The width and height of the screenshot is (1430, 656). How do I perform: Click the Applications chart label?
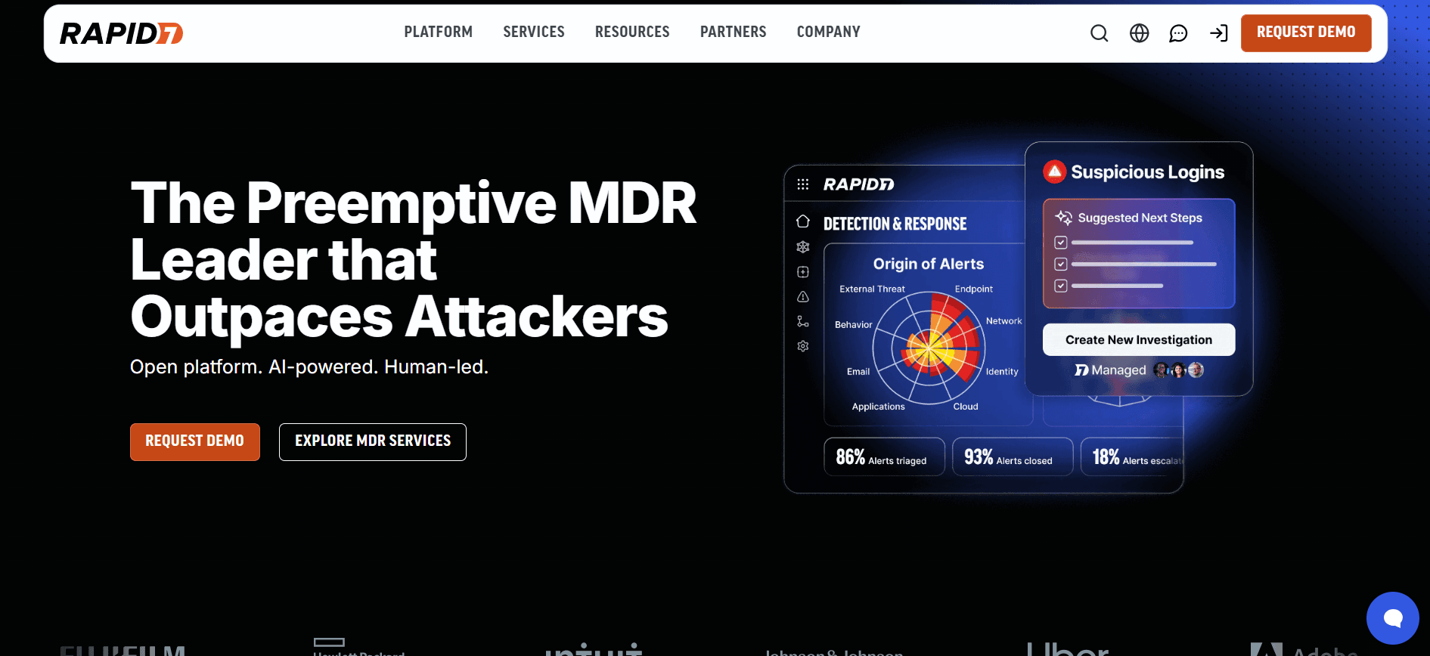click(x=879, y=407)
